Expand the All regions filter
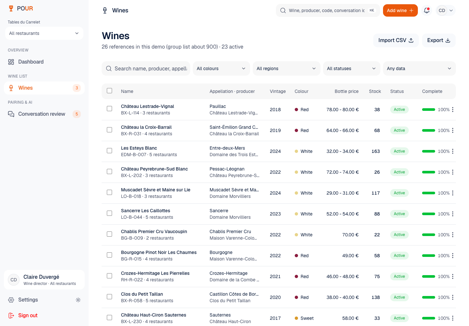Viewport: 469px width, 326px height. pos(287,68)
